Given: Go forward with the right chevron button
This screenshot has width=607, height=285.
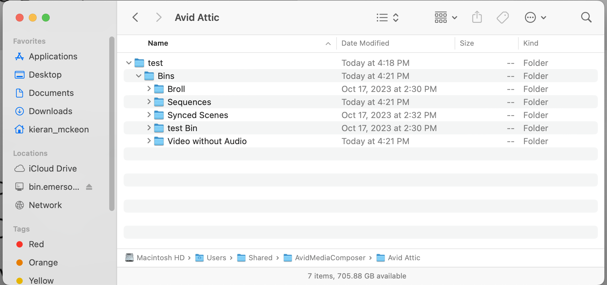Looking at the screenshot, I should (x=159, y=17).
